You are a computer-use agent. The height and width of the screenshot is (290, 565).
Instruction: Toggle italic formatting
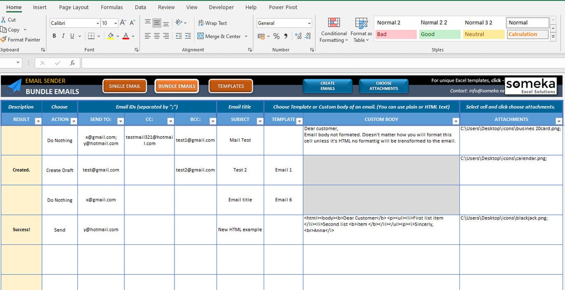[x=62, y=35]
